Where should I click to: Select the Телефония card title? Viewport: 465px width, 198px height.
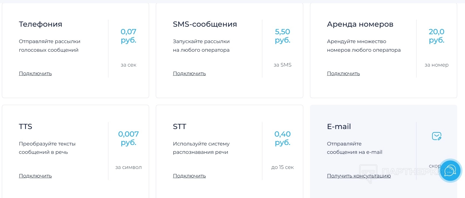point(40,24)
